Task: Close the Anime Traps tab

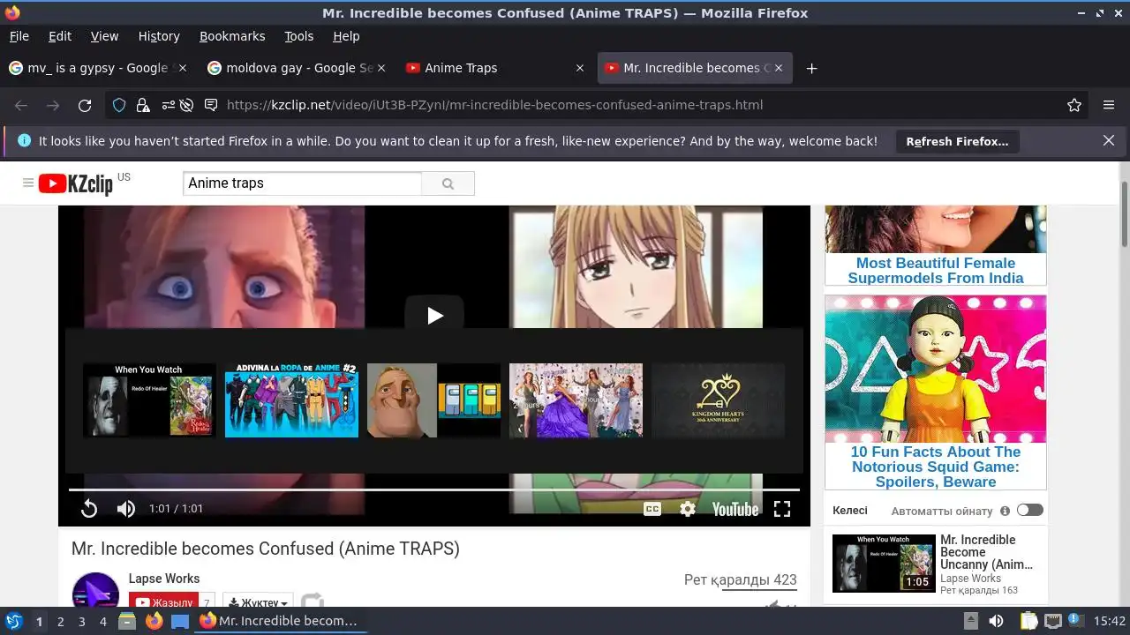Action: [x=580, y=68]
